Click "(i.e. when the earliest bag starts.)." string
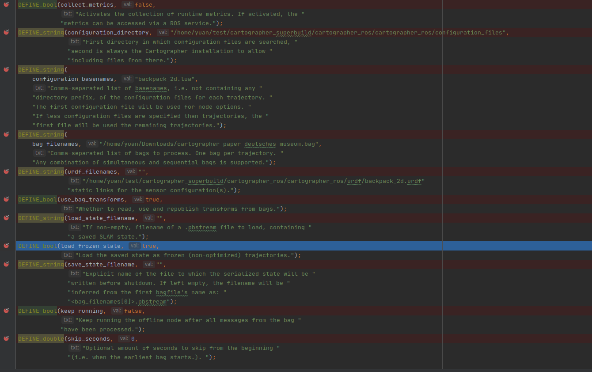Screen dimensions: 592x372 point(138,357)
